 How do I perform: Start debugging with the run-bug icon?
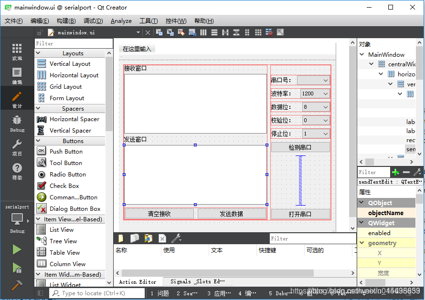click(17, 268)
